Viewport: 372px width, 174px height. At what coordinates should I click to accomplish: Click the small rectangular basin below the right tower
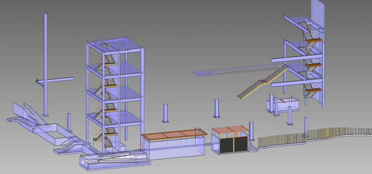tap(283, 105)
